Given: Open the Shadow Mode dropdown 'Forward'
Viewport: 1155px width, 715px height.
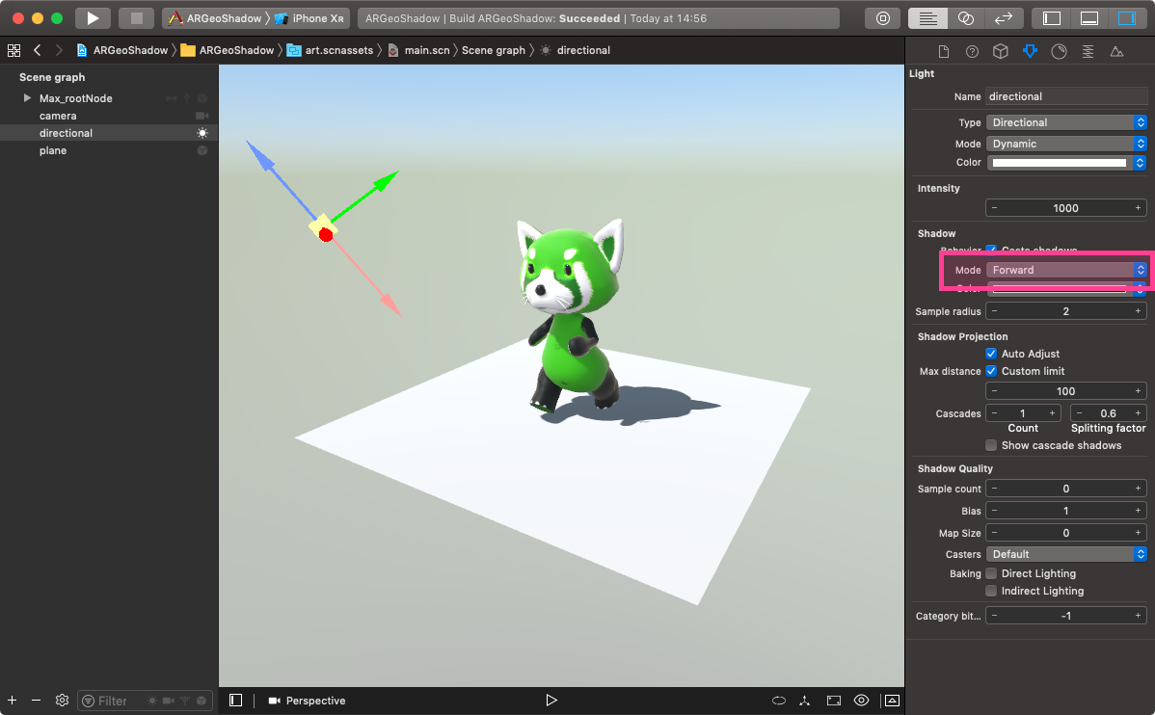Looking at the screenshot, I should pos(1066,270).
